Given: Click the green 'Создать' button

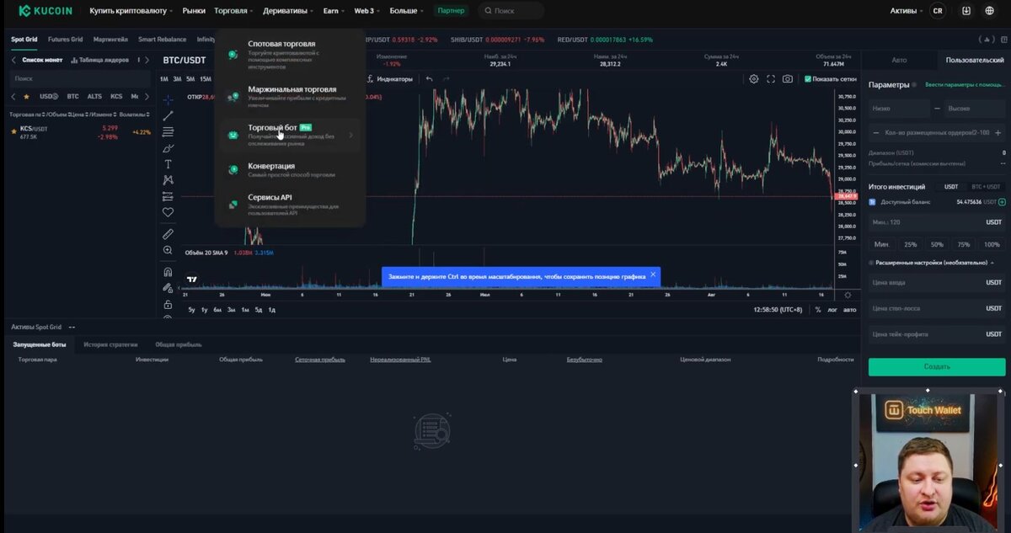Looking at the screenshot, I should [937, 367].
